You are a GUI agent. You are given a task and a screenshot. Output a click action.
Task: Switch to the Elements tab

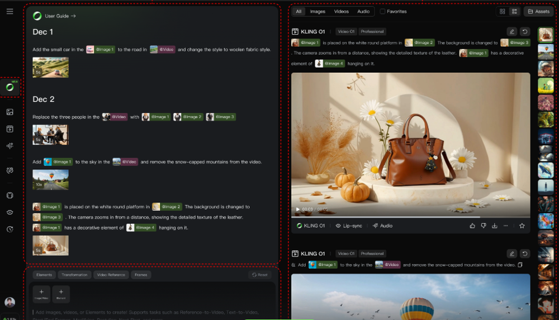coord(44,275)
